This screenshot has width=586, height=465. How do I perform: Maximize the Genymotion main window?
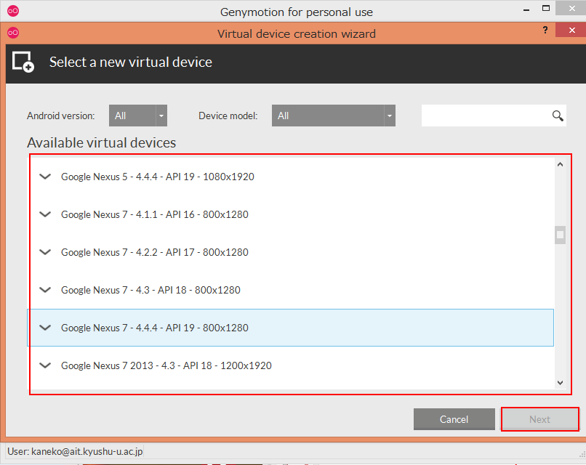[546, 8]
